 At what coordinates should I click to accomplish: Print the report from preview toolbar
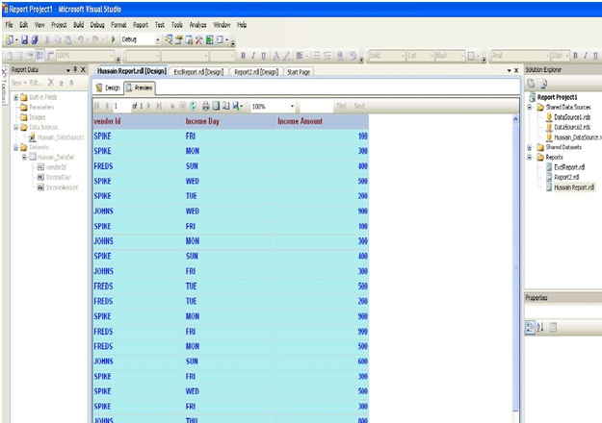[206, 106]
